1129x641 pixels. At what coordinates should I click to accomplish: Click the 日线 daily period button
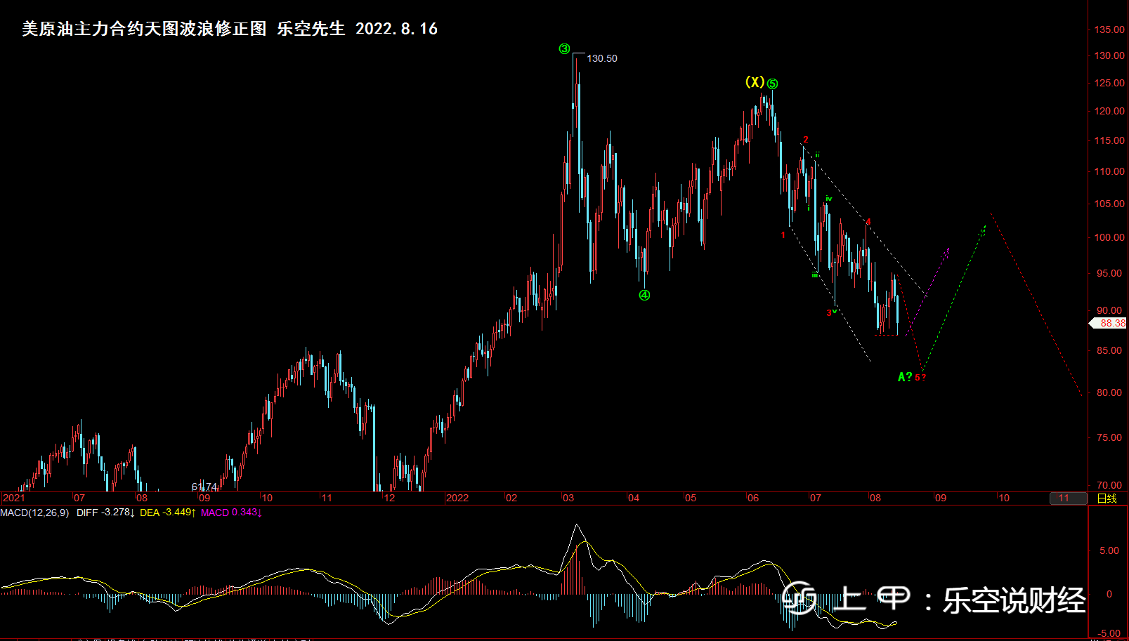[x=1107, y=498]
